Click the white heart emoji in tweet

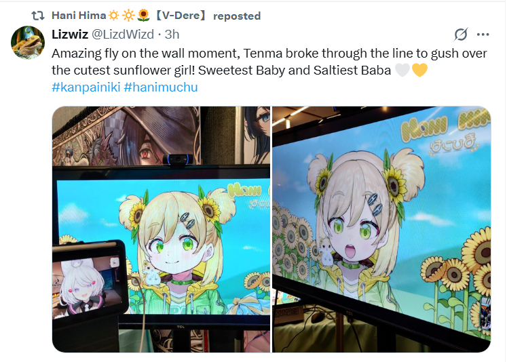pyautogui.click(x=402, y=70)
